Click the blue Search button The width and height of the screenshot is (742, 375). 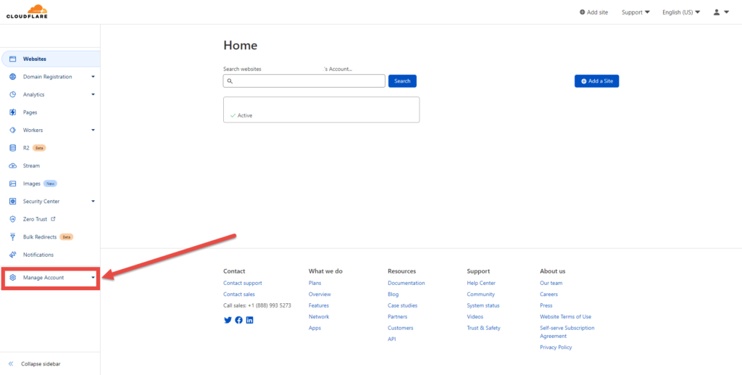pyautogui.click(x=402, y=81)
